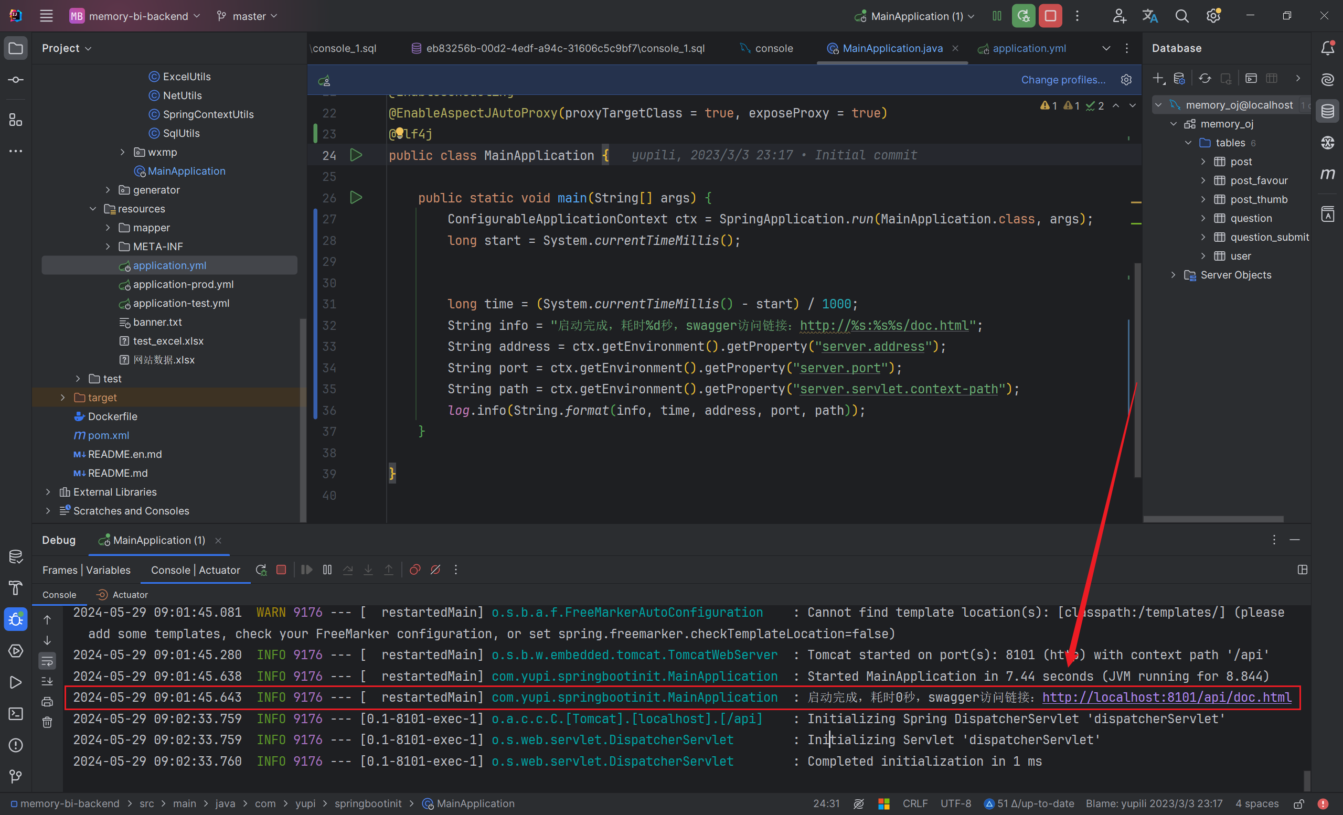Click Rerun icon in debug toolbar
The image size is (1343, 815).
point(261,570)
